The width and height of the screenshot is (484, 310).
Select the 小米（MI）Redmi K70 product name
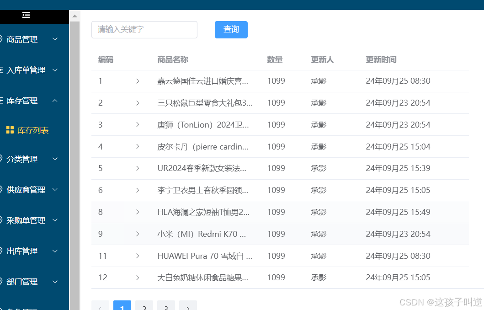[202, 234]
